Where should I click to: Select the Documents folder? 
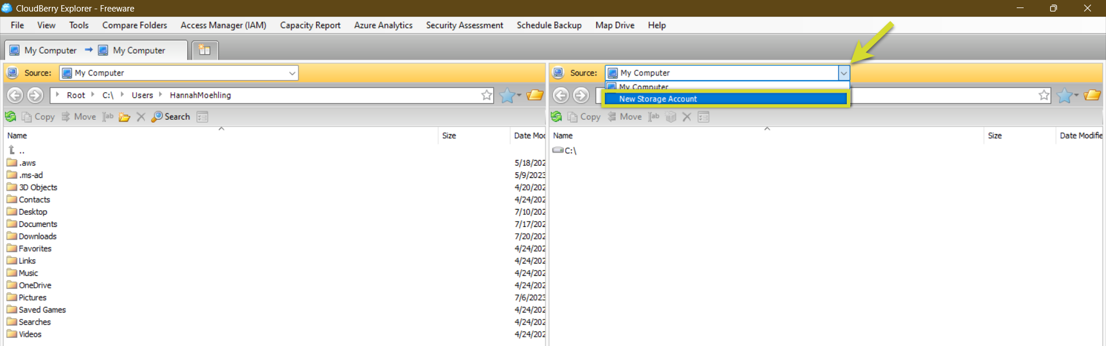(x=32, y=224)
